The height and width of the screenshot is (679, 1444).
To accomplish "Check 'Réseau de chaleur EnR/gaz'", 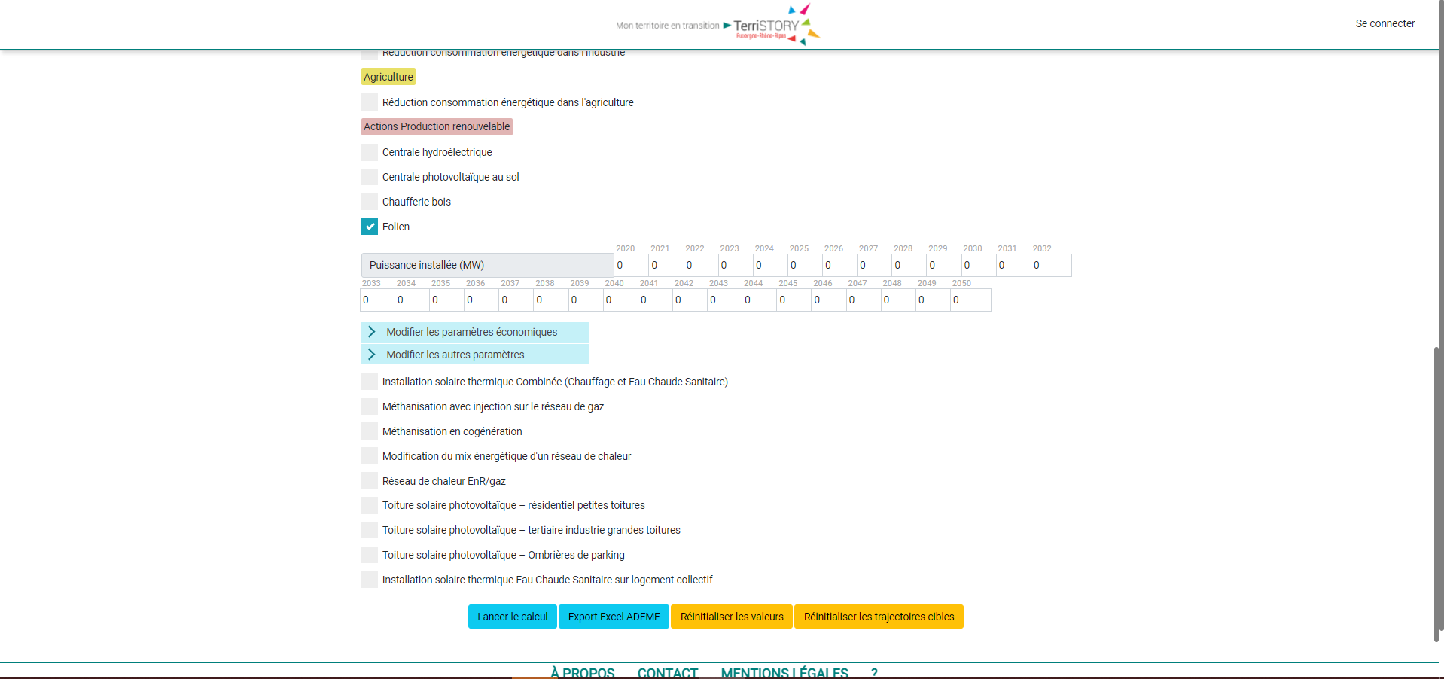I will [370, 481].
